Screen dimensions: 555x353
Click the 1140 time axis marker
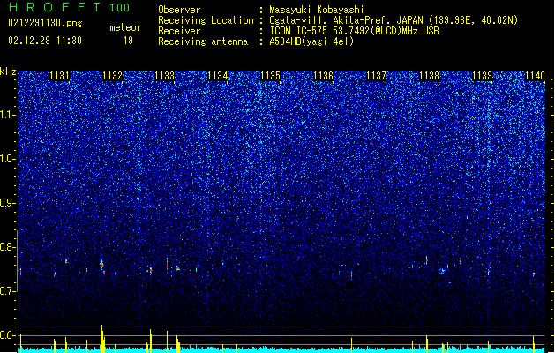click(535, 76)
